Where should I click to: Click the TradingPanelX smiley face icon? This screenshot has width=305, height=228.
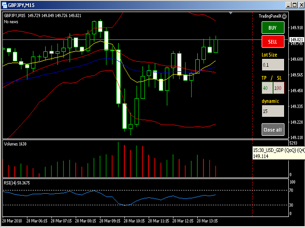tap(284, 16)
